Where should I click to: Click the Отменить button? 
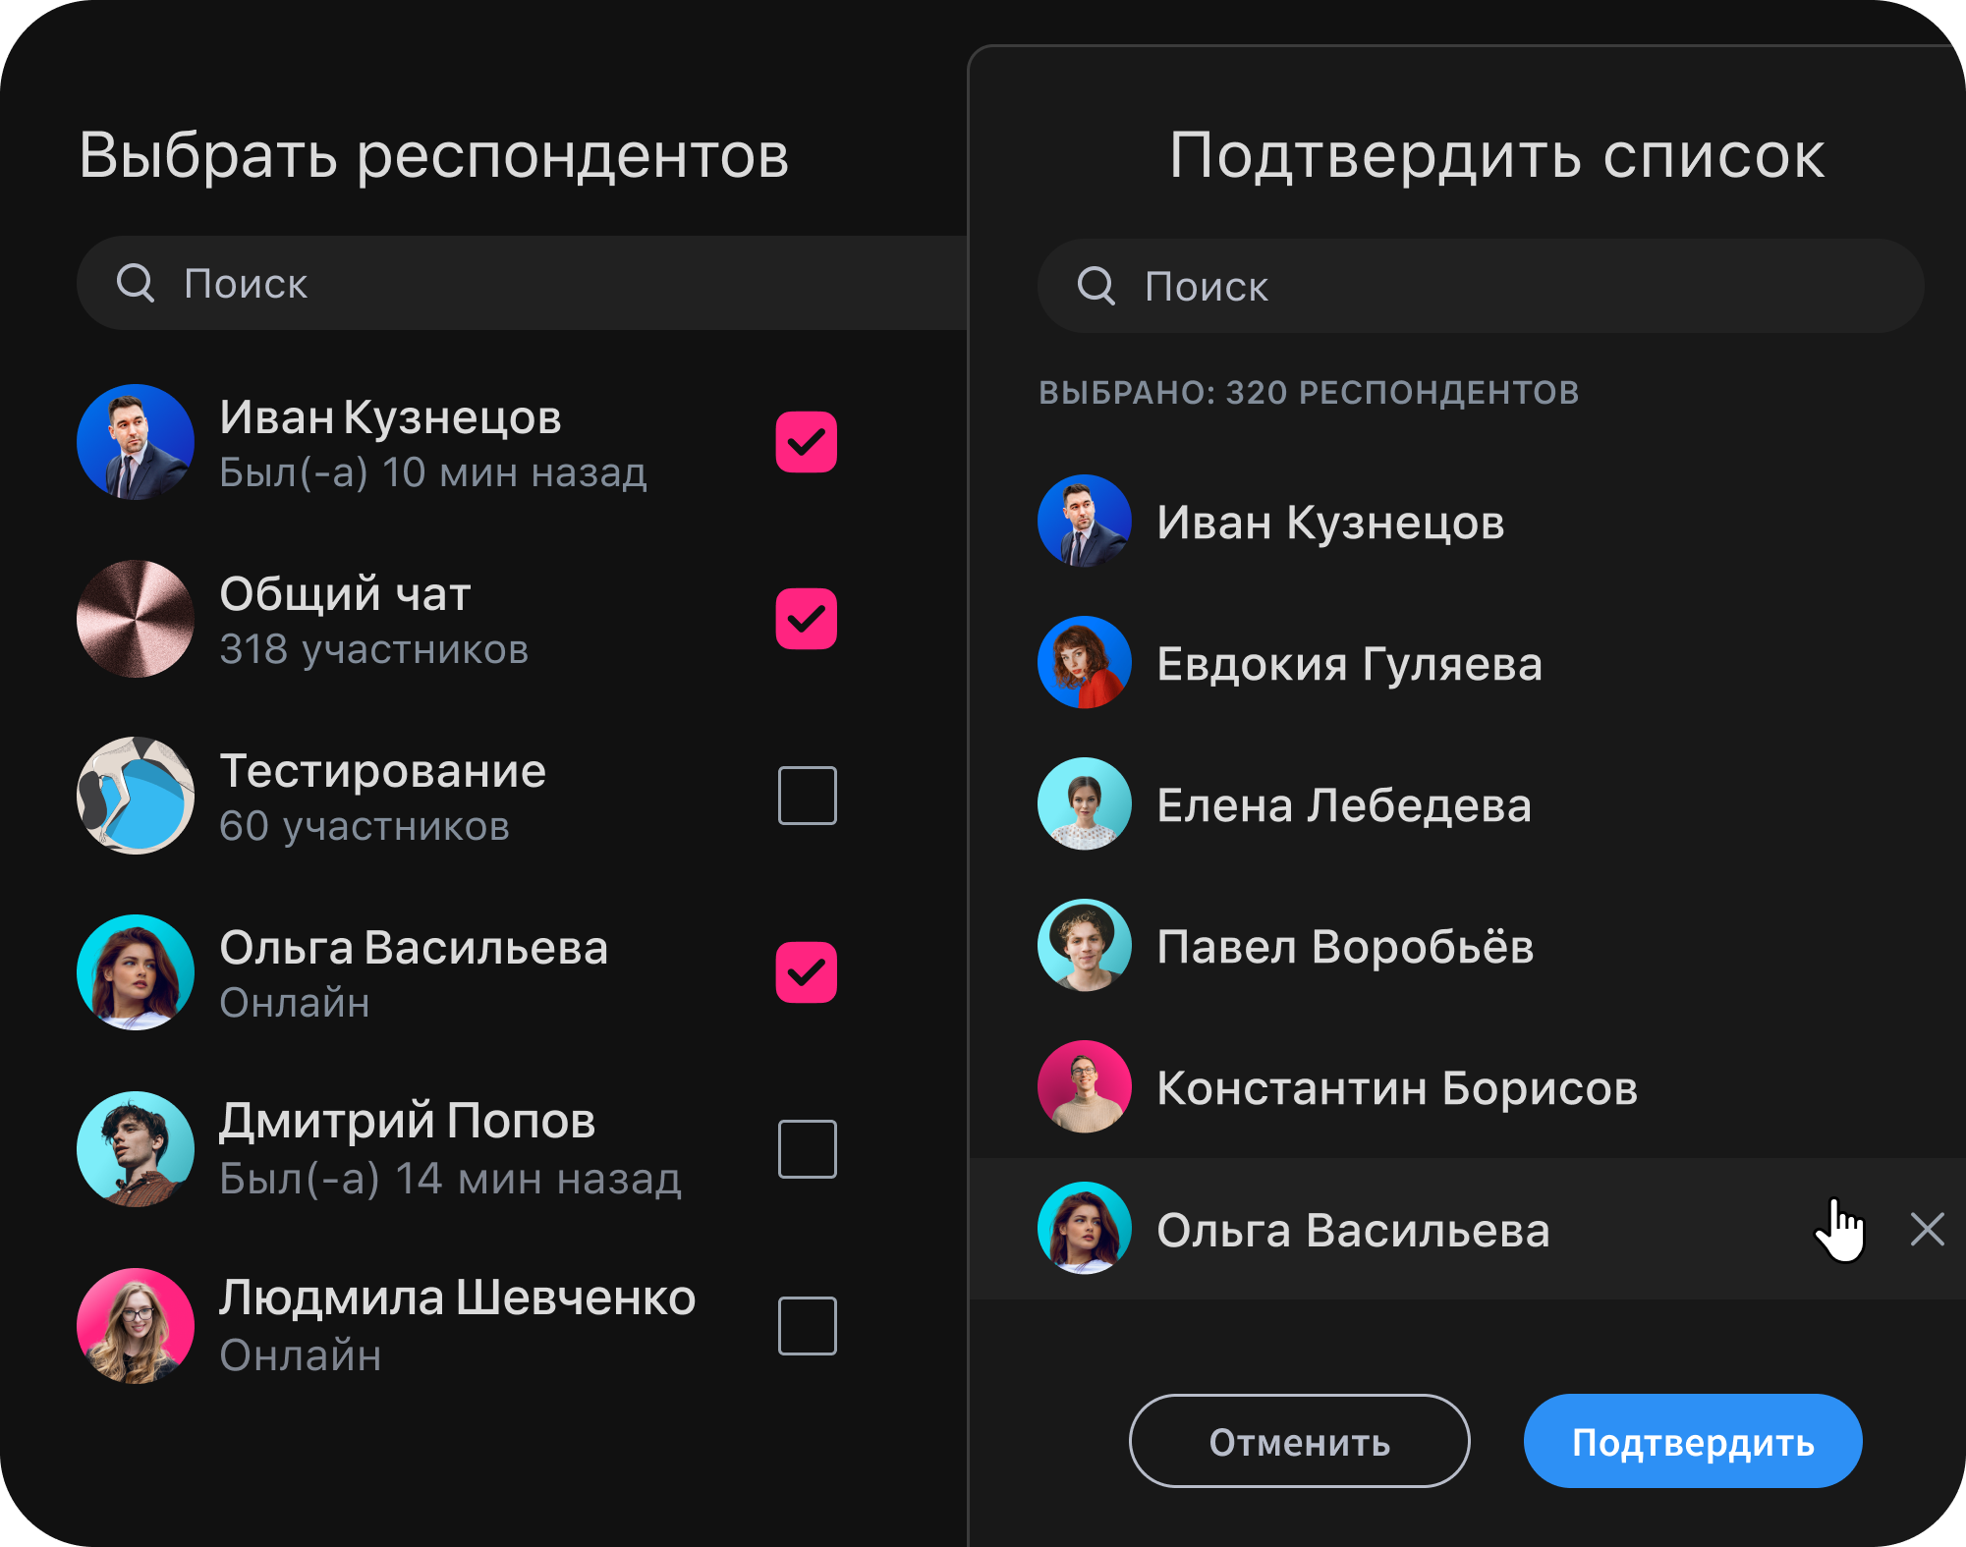pos(1299,1441)
